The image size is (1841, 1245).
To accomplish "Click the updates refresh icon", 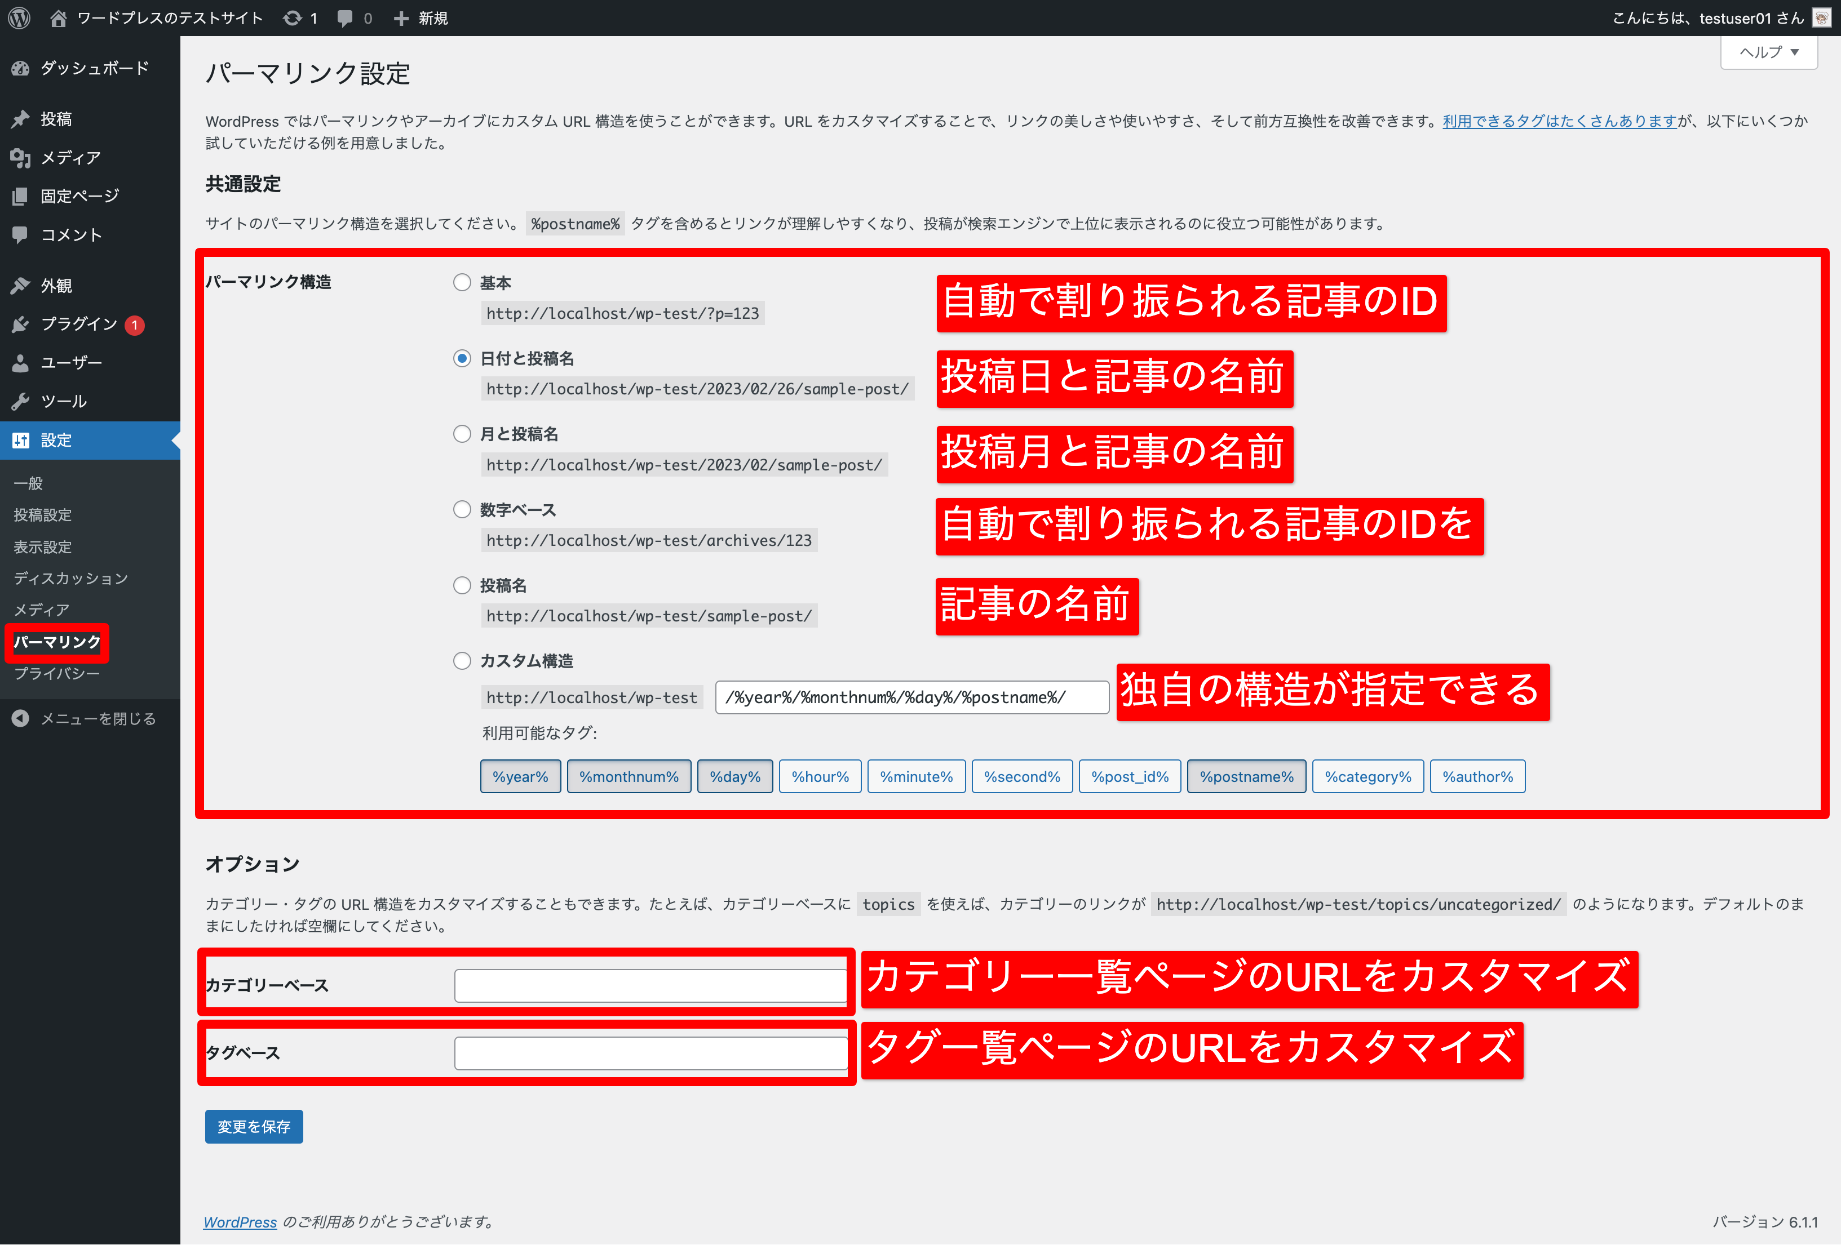I will coord(293,17).
